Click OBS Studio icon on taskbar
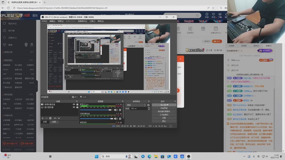 pos(188,156)
